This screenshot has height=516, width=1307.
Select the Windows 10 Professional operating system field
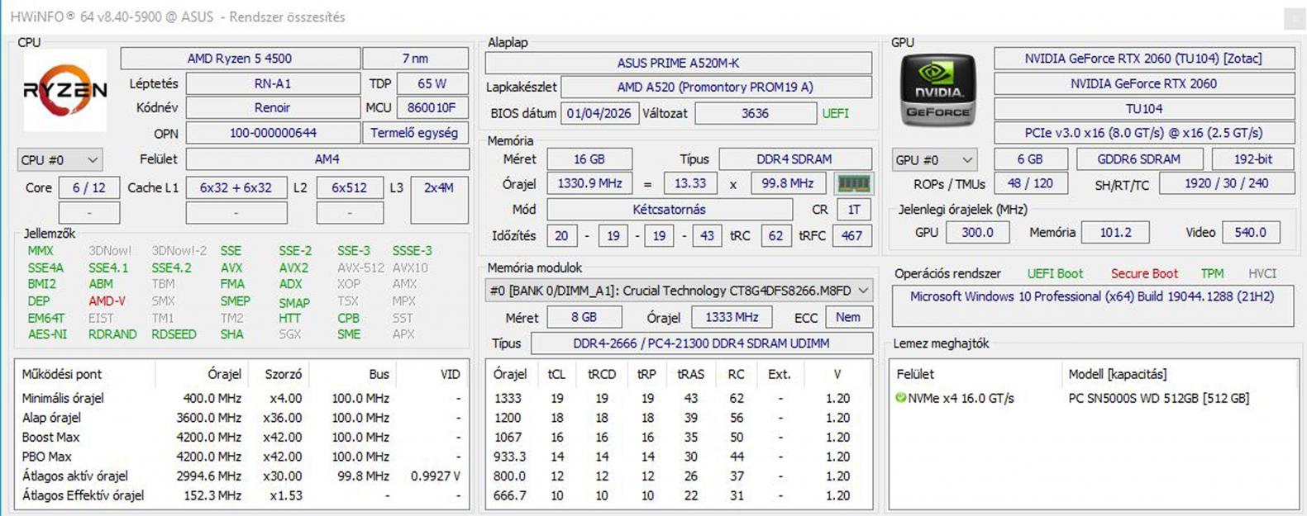[1091, 297]
